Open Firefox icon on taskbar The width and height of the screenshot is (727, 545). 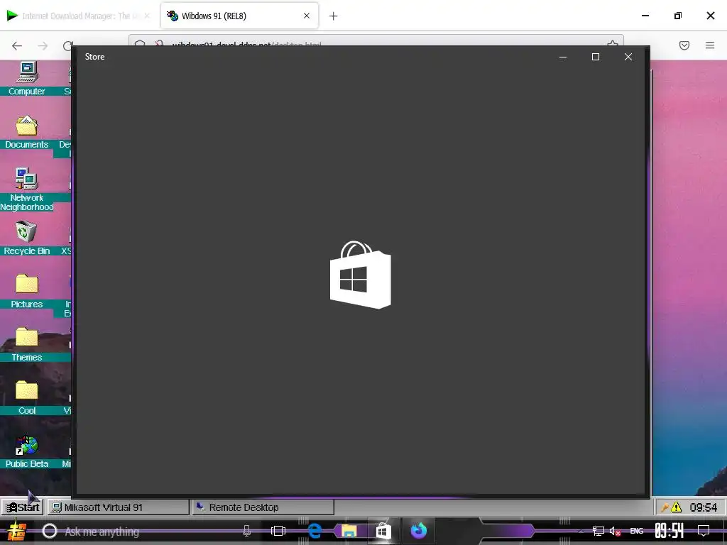tap(419, 531)
